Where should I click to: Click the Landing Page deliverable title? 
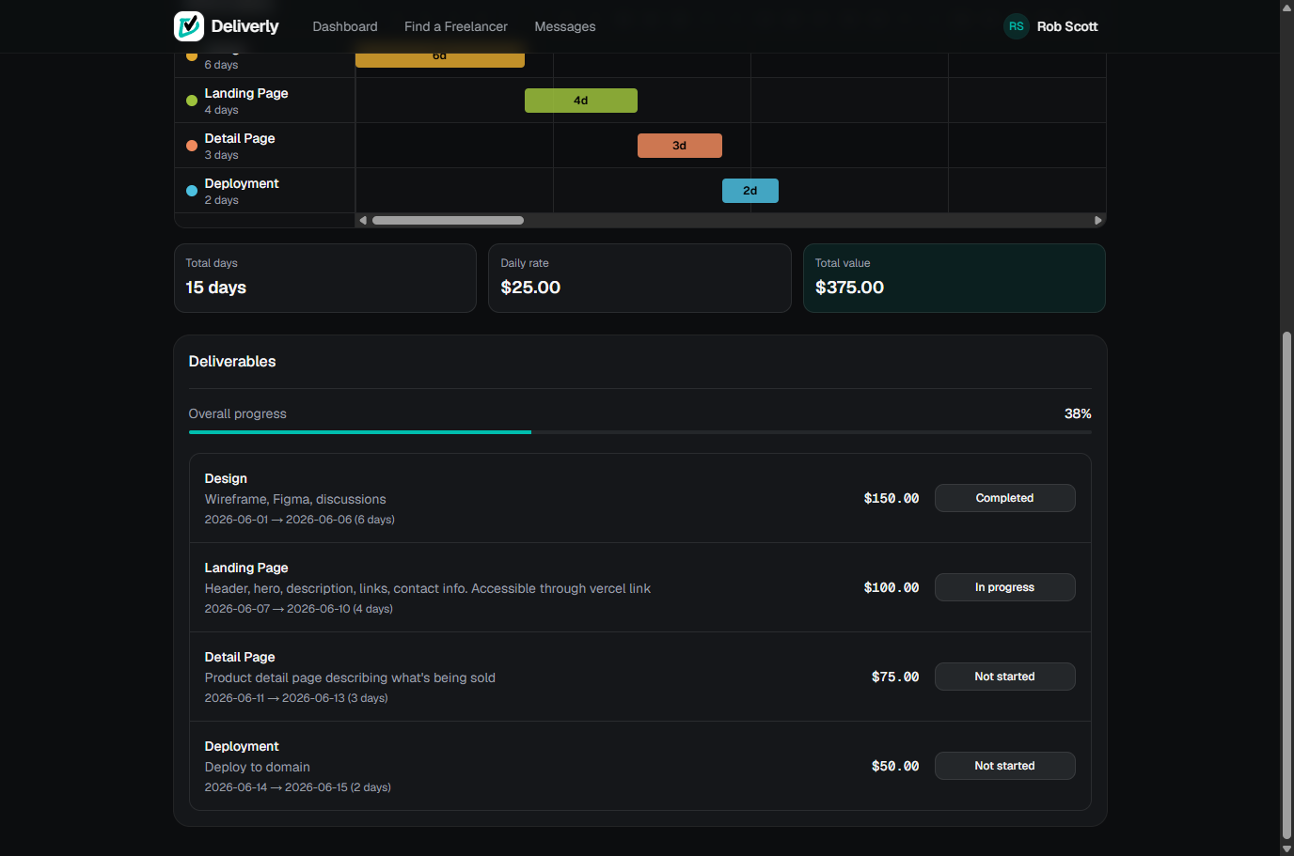[246, 568]
